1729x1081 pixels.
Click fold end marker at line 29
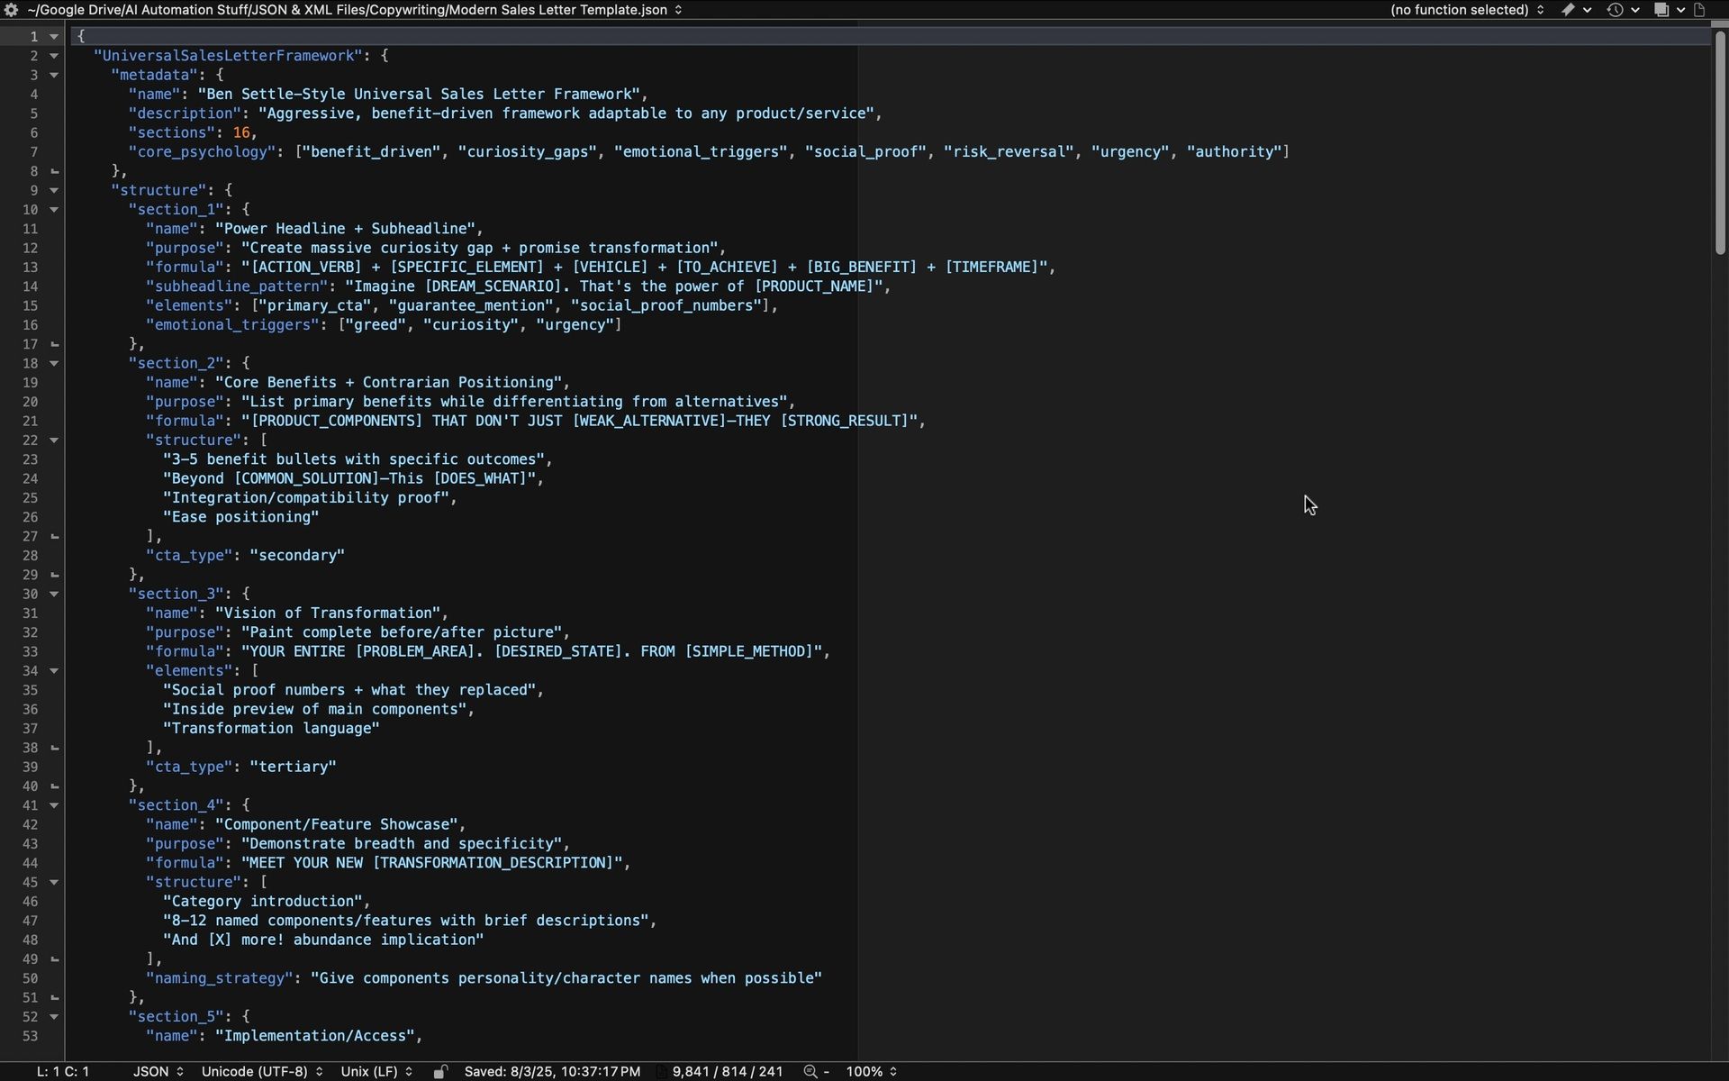pyautogui.click(x=54, y=575)
